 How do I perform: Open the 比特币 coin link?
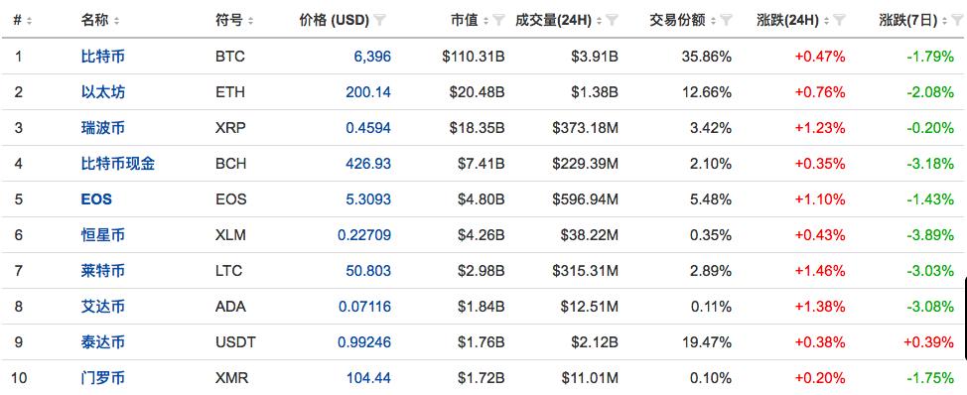point(103,57)
